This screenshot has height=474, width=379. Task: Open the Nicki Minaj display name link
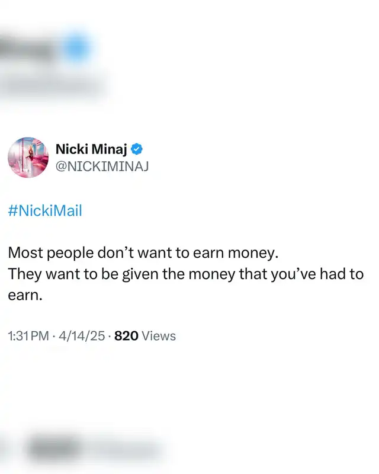tap(92, 149)
